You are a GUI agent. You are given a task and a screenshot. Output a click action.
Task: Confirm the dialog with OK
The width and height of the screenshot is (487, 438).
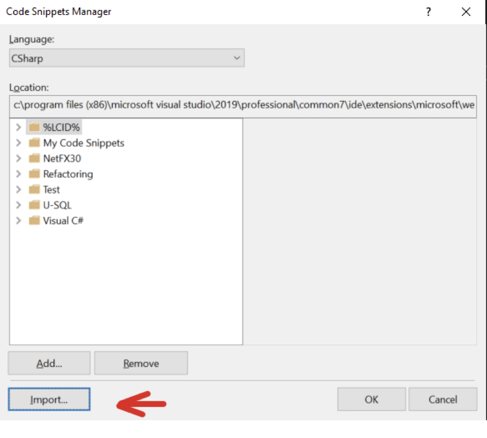pos(371,399)
